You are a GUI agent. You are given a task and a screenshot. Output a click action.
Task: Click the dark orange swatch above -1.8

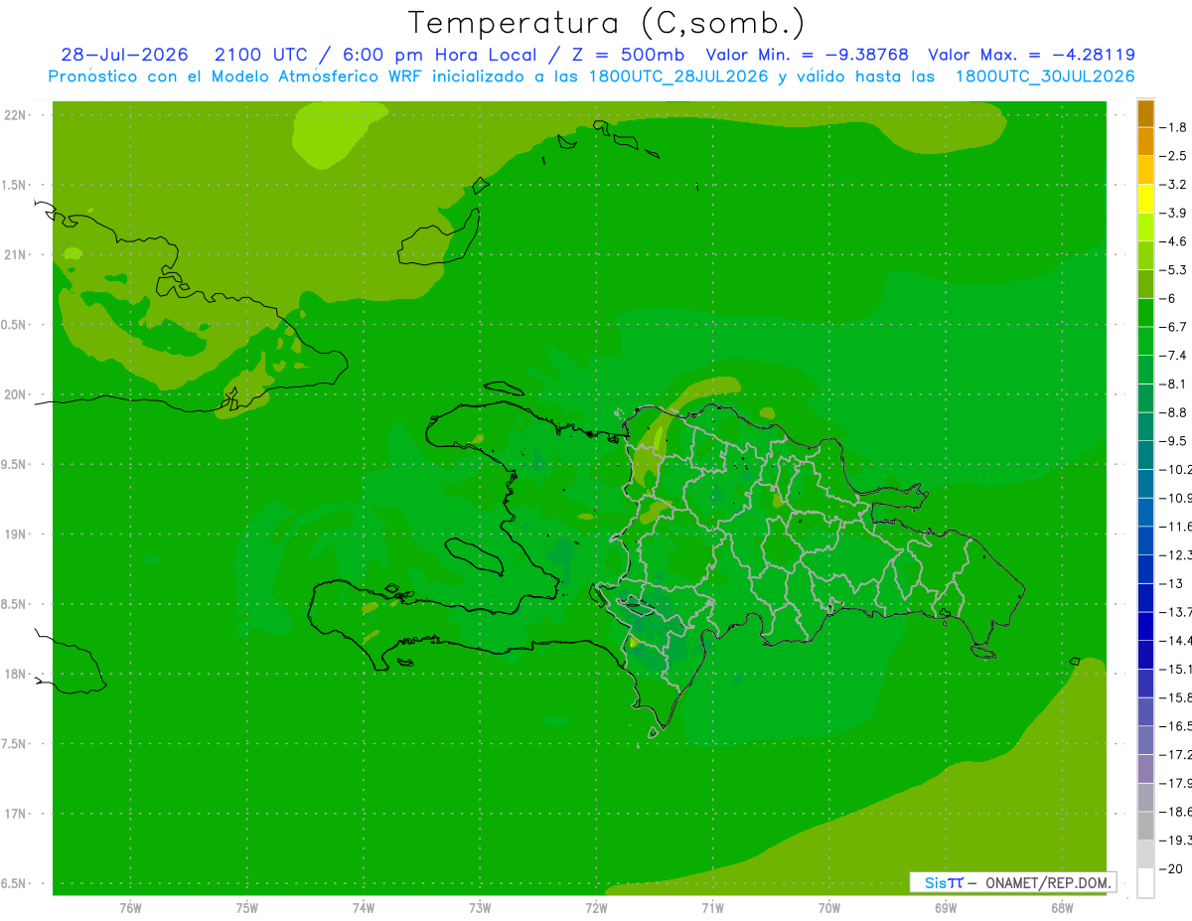[x=1145, y=113]
